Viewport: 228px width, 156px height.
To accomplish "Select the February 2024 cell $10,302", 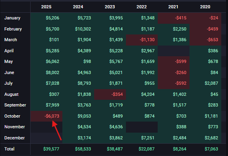I will pyautogui.click(x=78, y=29).
